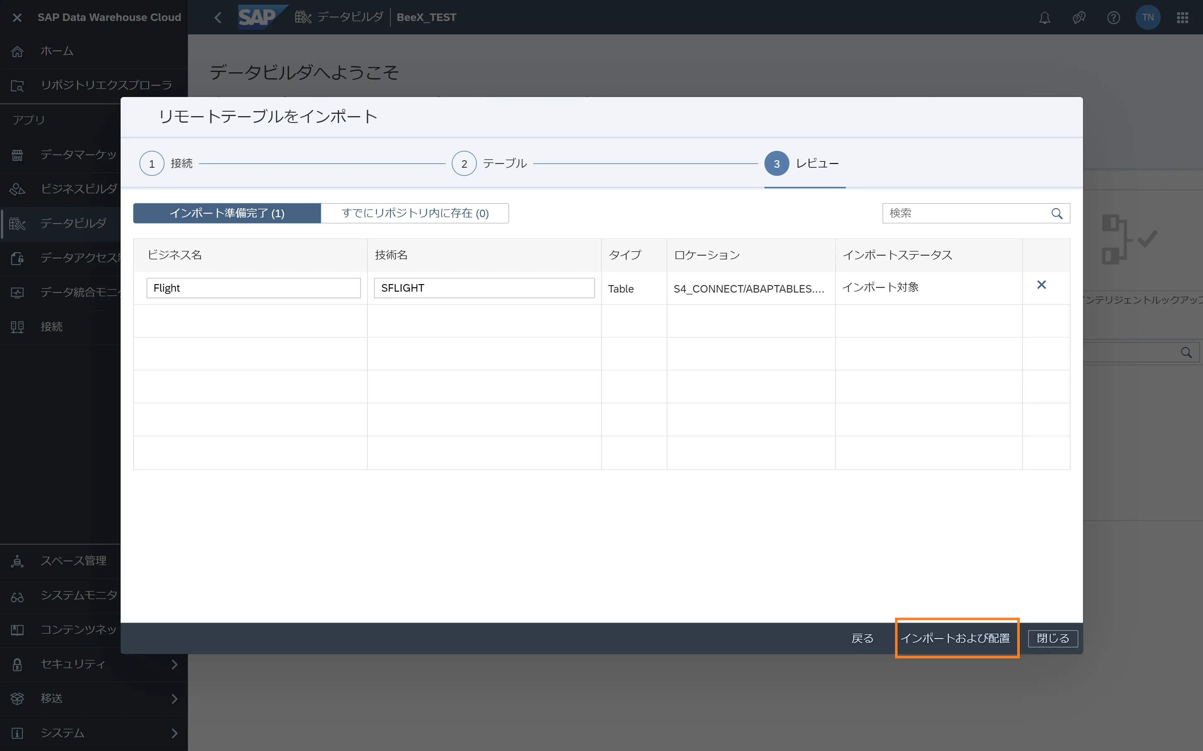Click the ロケーション column header
The image size is (1203, 751).
pos(751,255)
